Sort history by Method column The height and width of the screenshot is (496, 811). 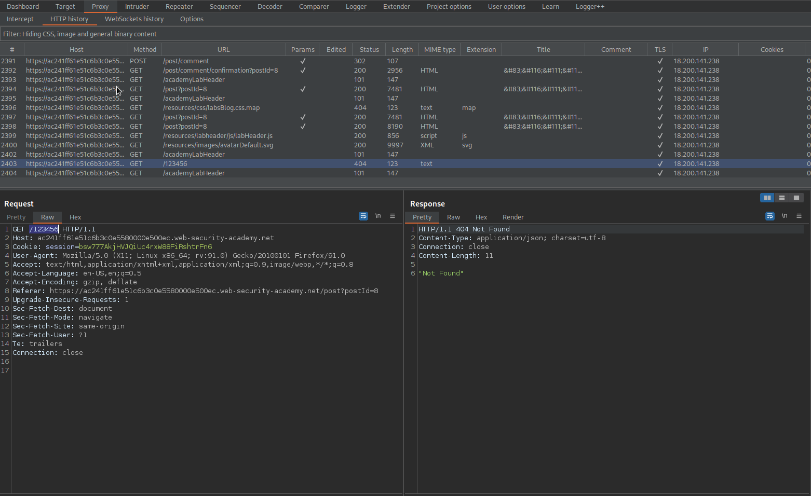[x=145, y=49]
